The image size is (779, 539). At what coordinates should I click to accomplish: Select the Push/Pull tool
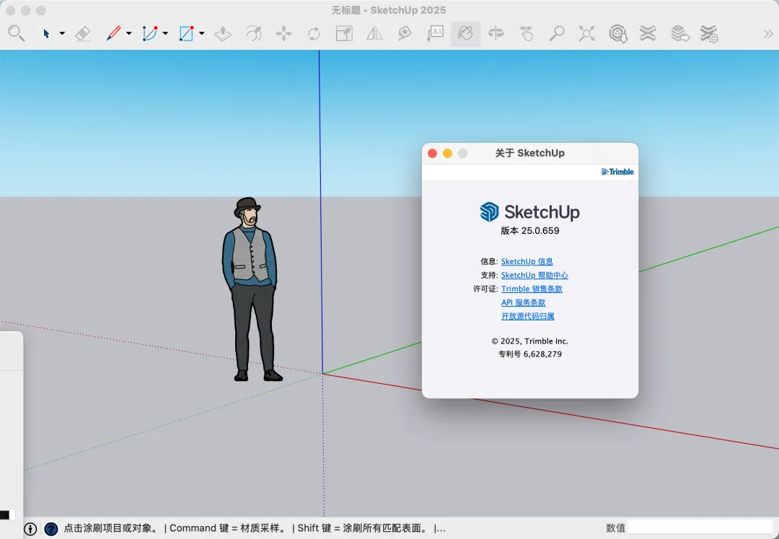(x=223, y=34)
